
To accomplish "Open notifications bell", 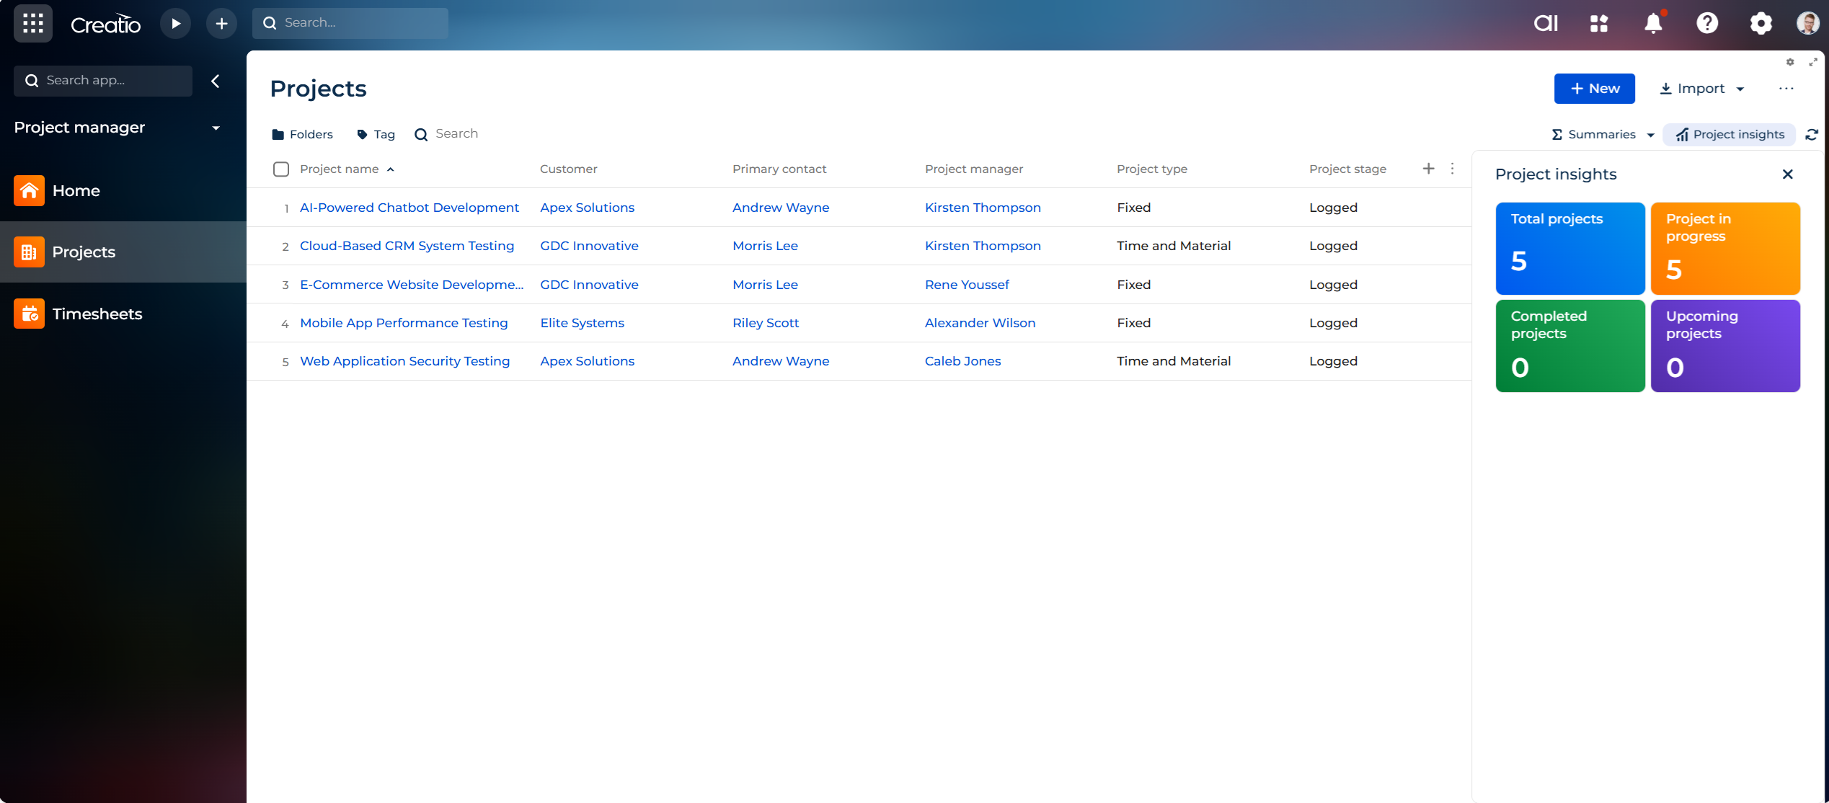I will click(1653, 23).
